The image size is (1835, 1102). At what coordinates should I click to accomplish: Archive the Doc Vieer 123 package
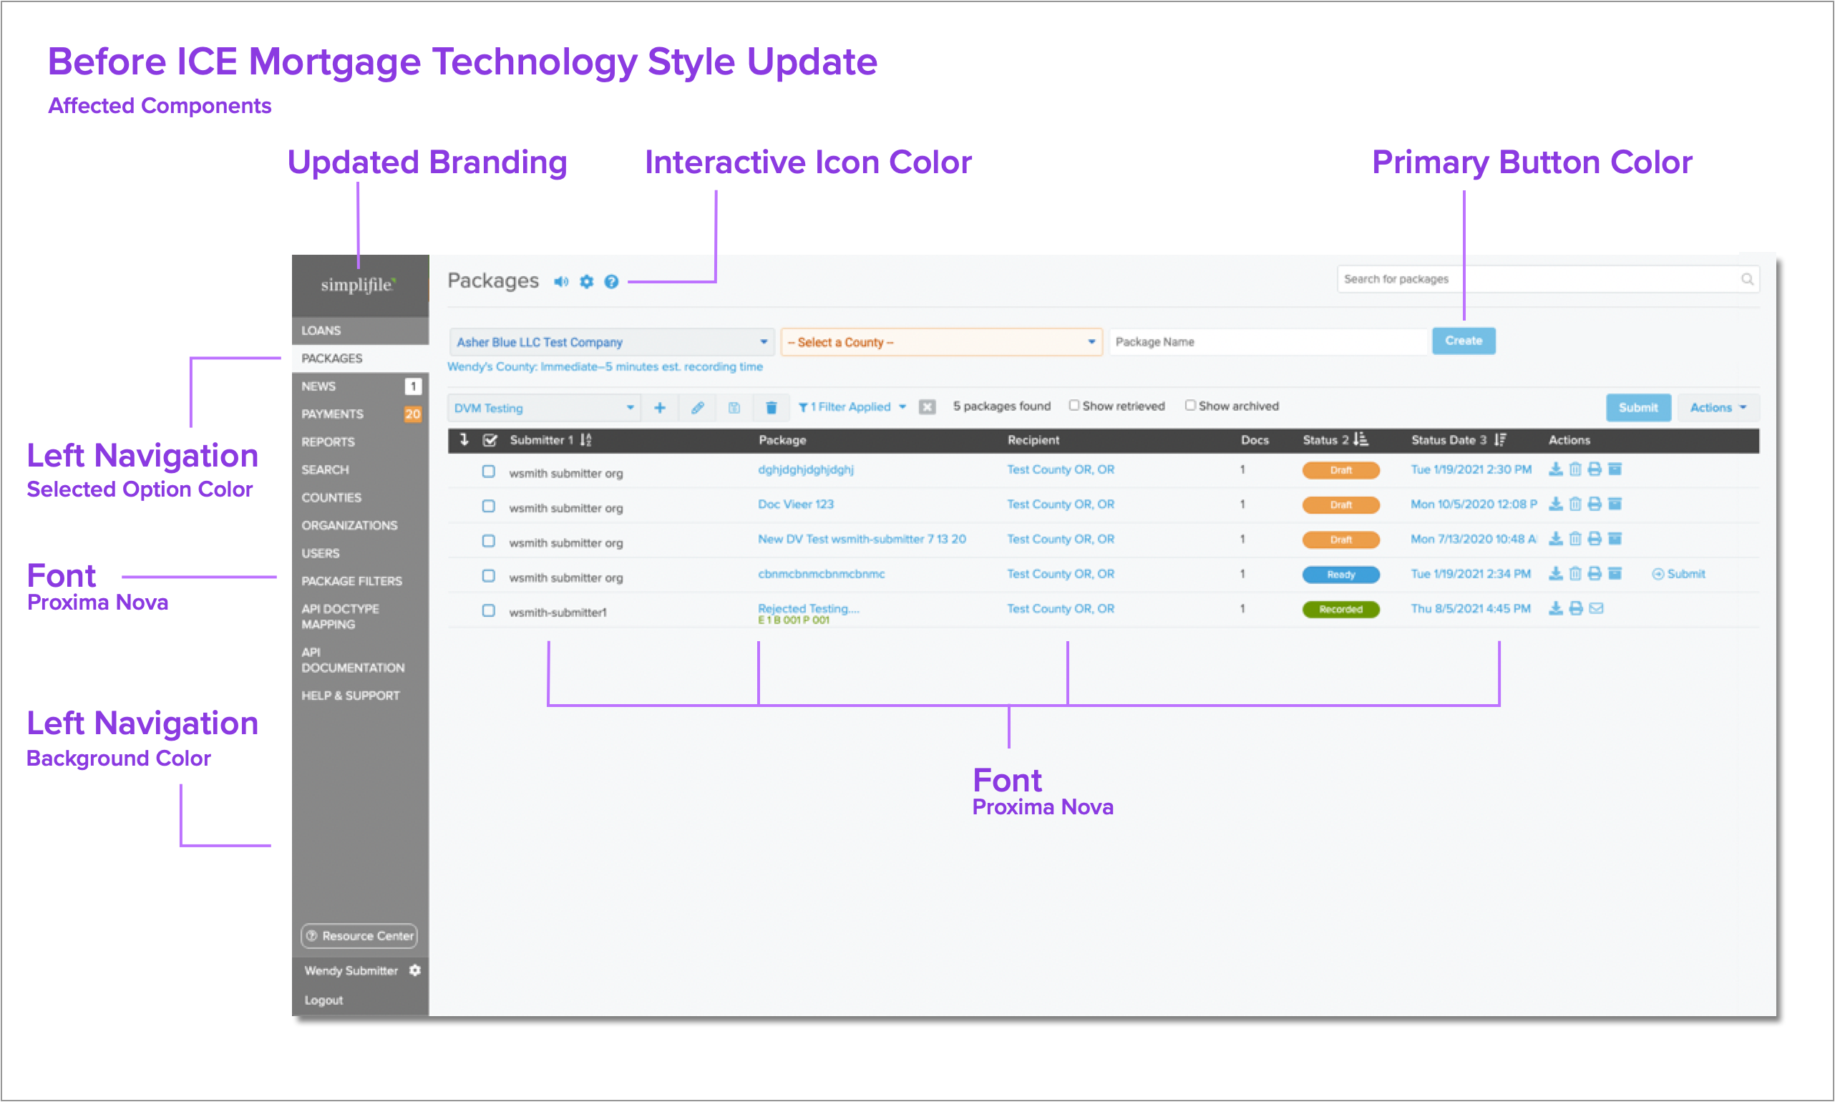click(1615, 504)
